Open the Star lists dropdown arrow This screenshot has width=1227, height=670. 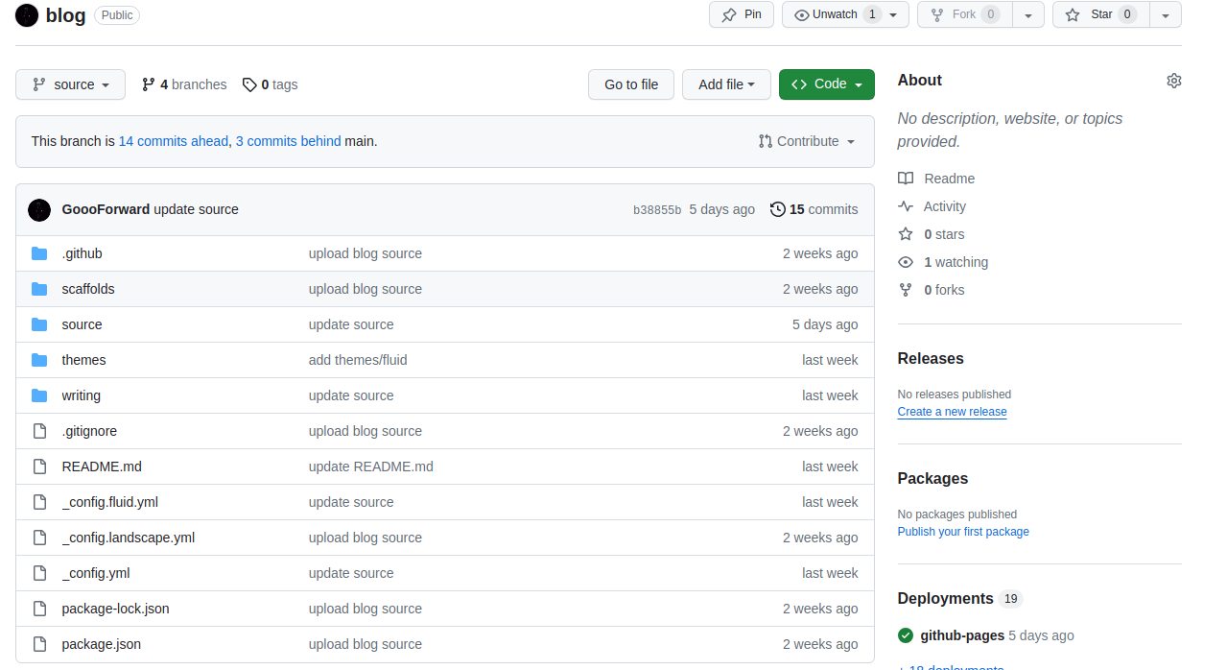(1166, 14)
